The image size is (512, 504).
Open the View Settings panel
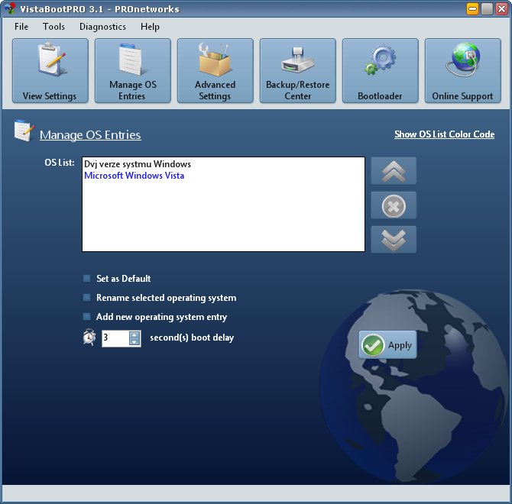[x=50, y=70]
